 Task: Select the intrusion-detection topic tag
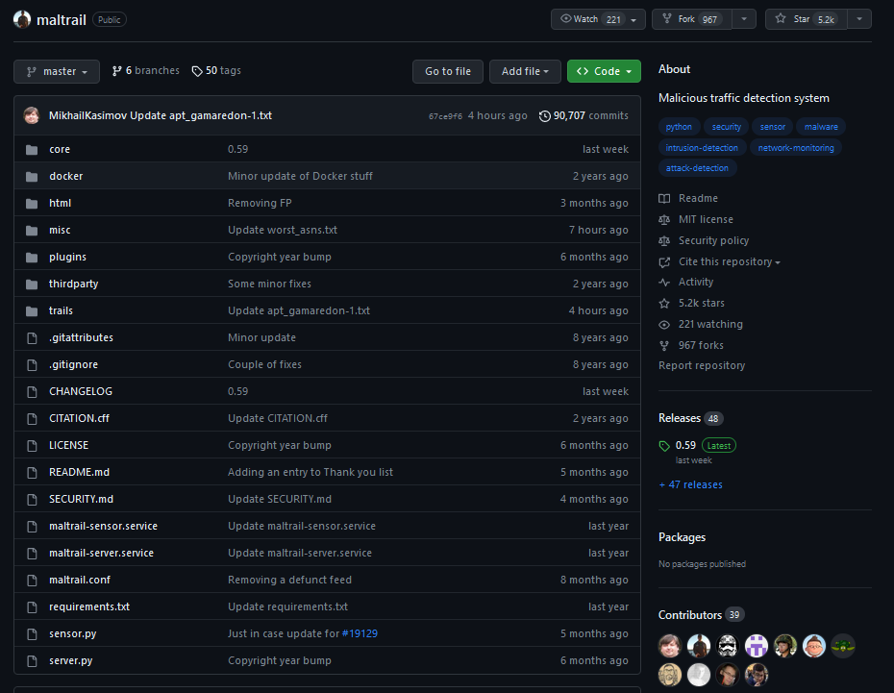click(702, 148)
